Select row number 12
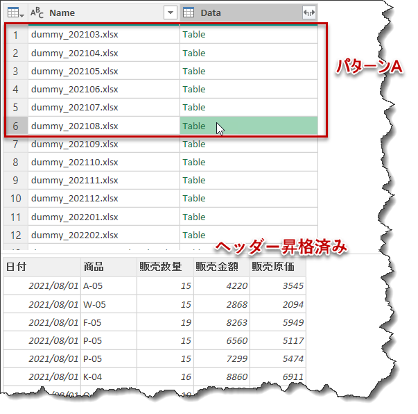The width and height of the screenshot is (418, 414). [15, 235]
